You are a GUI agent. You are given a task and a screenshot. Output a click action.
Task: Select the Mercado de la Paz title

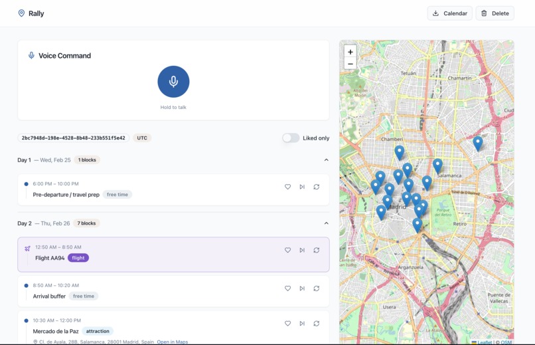56,331
